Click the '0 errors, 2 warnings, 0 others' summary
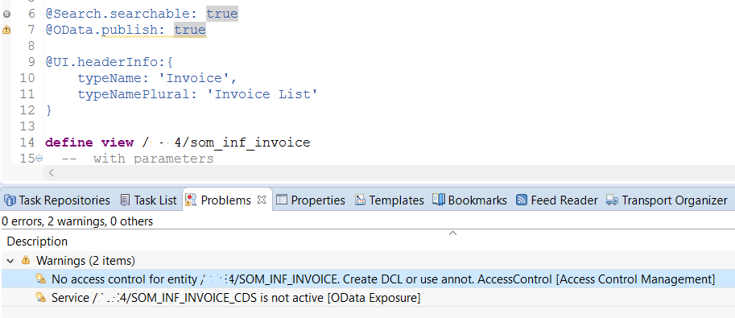 pos(77,221)
